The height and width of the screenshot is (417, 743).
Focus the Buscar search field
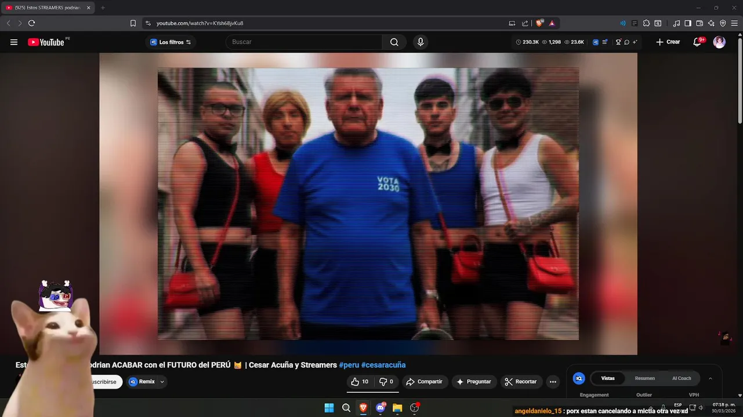coord(304,42)
